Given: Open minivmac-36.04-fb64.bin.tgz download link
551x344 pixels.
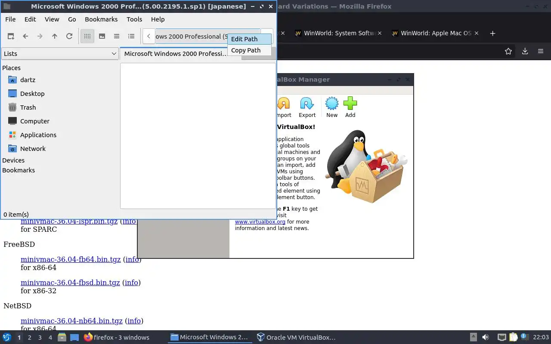Looking at the screenshot, I should (71, 259).
